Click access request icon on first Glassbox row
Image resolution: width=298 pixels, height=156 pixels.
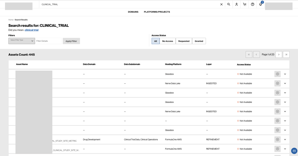tap(277, 74)
